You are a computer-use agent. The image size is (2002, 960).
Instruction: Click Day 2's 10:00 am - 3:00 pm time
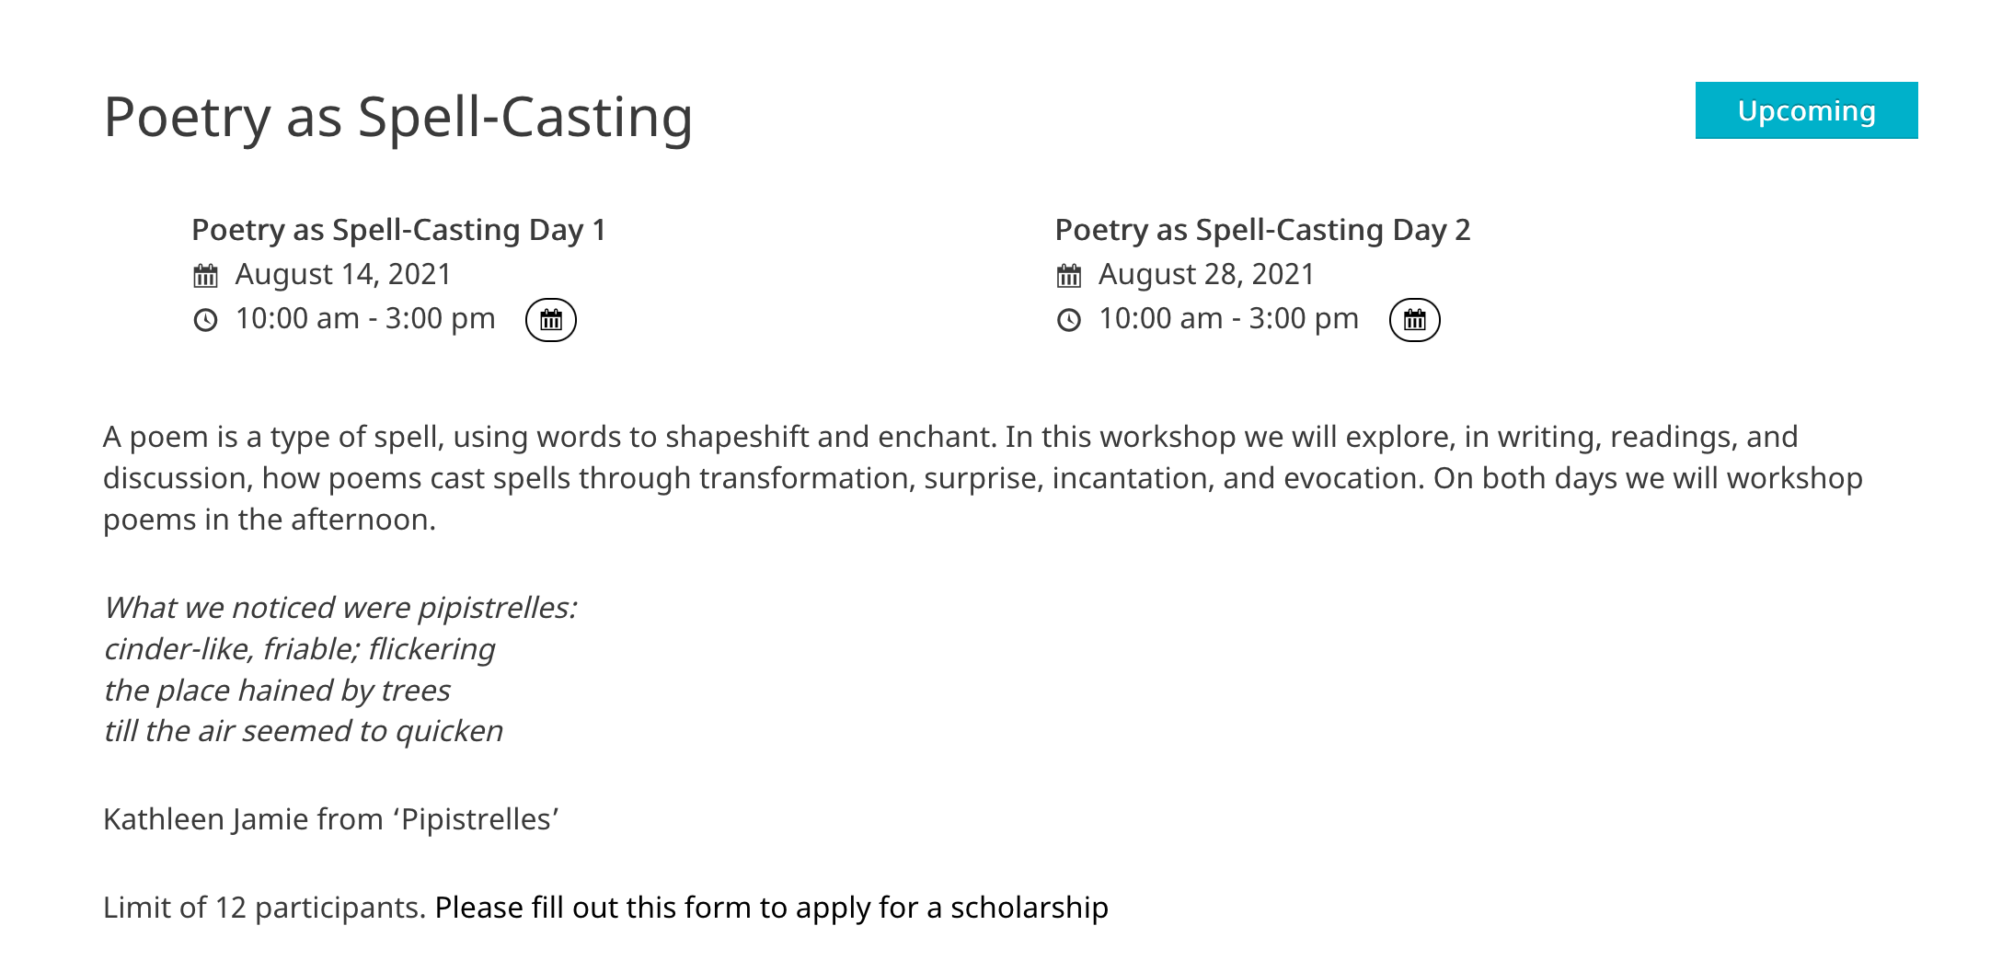[x=1228, y=319]
